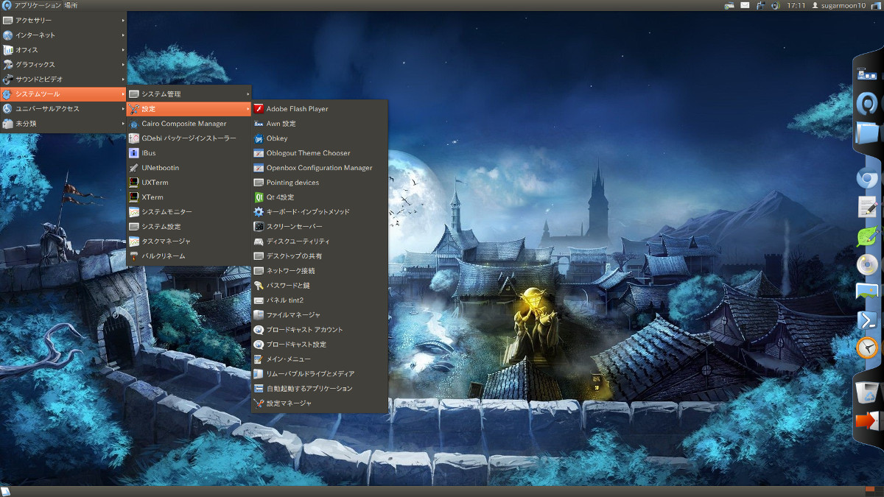This screenshot has width=884, height=497.
Task: Expand the インターネット submenu
Action: (63, 35)
